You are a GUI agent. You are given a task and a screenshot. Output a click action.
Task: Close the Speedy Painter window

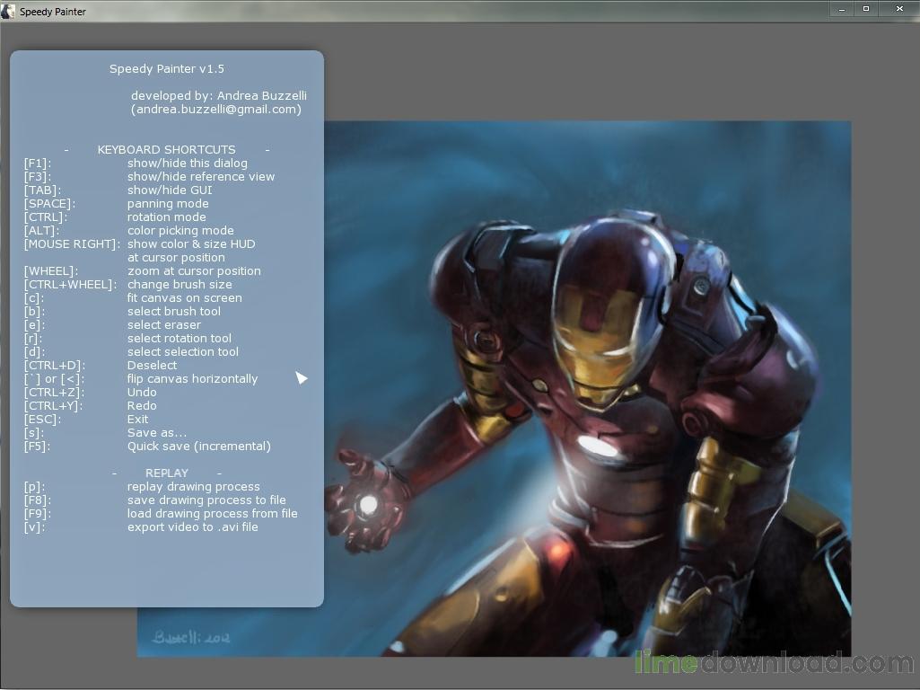tap(899, 9)
